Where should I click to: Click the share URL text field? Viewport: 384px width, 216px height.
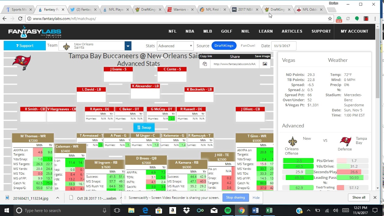[x=235, y=64]
